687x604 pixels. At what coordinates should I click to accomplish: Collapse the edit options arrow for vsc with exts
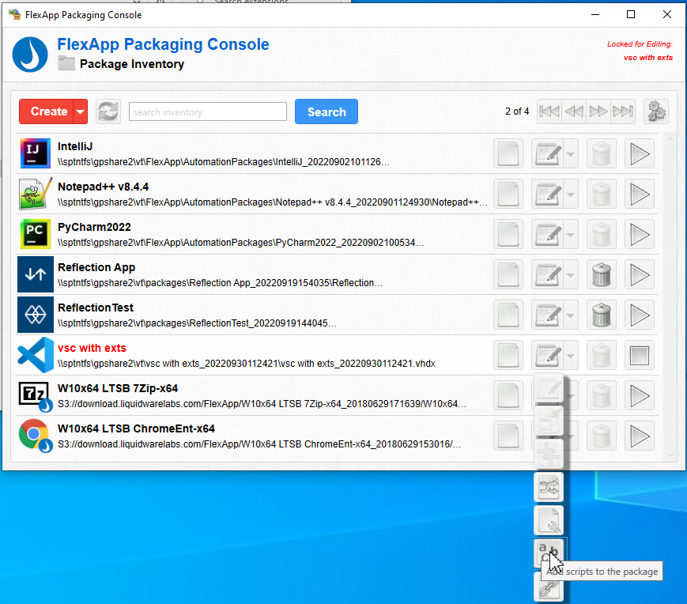pos(571,355)
